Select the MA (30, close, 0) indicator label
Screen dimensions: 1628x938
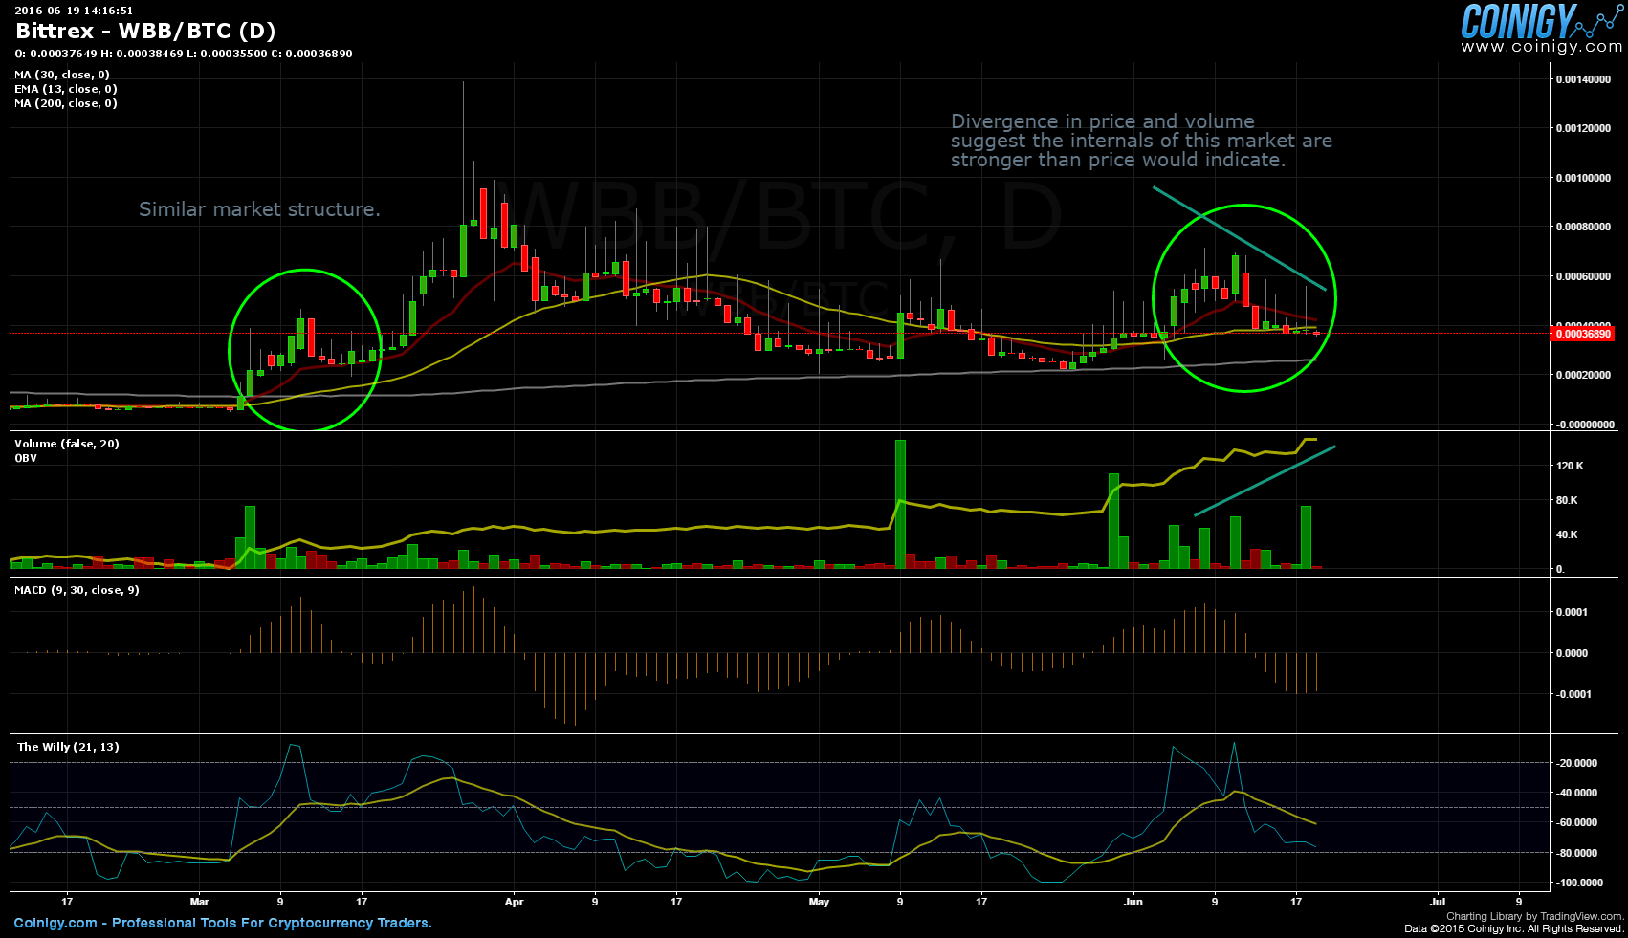pyautogui.click(x=62, y=75)
